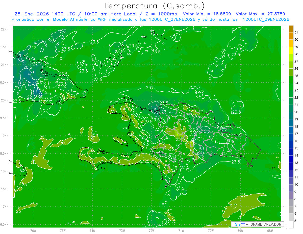The width and height of the screenshot is (303, 234).
Task: Click the "Valor Max. = 27.3789" value
Action: (x=260, y=14)
